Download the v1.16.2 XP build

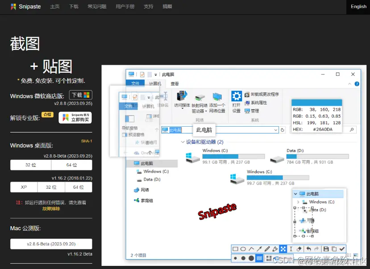(x=24, y=187)
